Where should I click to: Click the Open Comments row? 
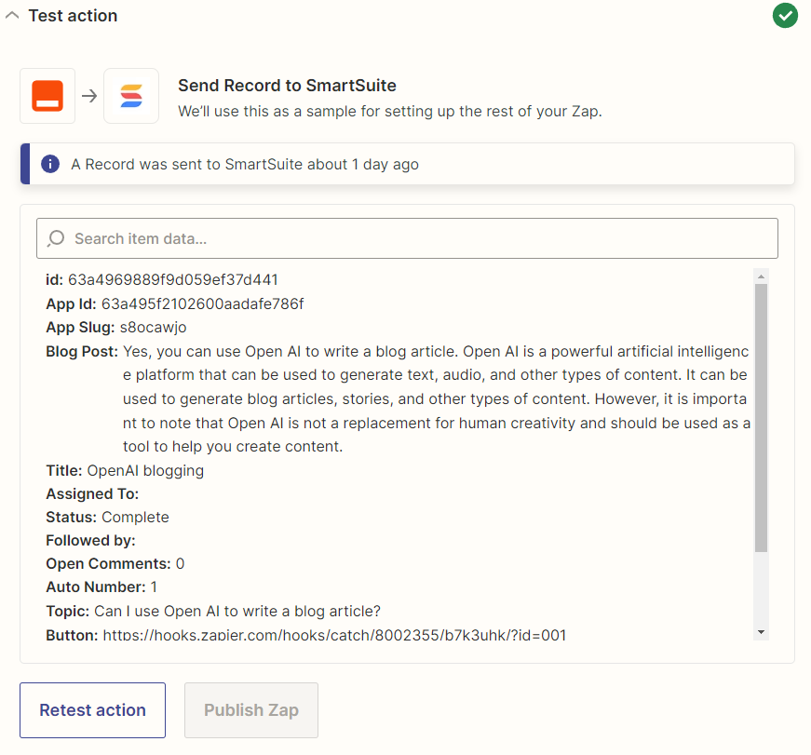(115, 563)
